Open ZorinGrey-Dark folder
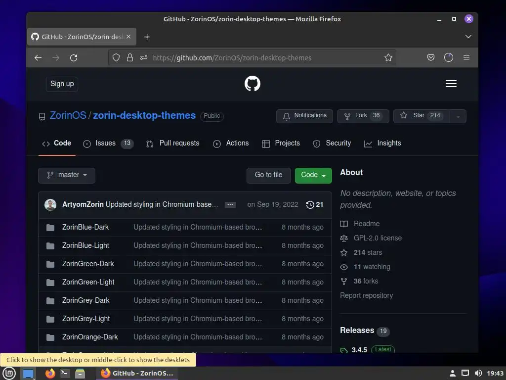This screenshot has width=506, height=380. pos(85,300)
